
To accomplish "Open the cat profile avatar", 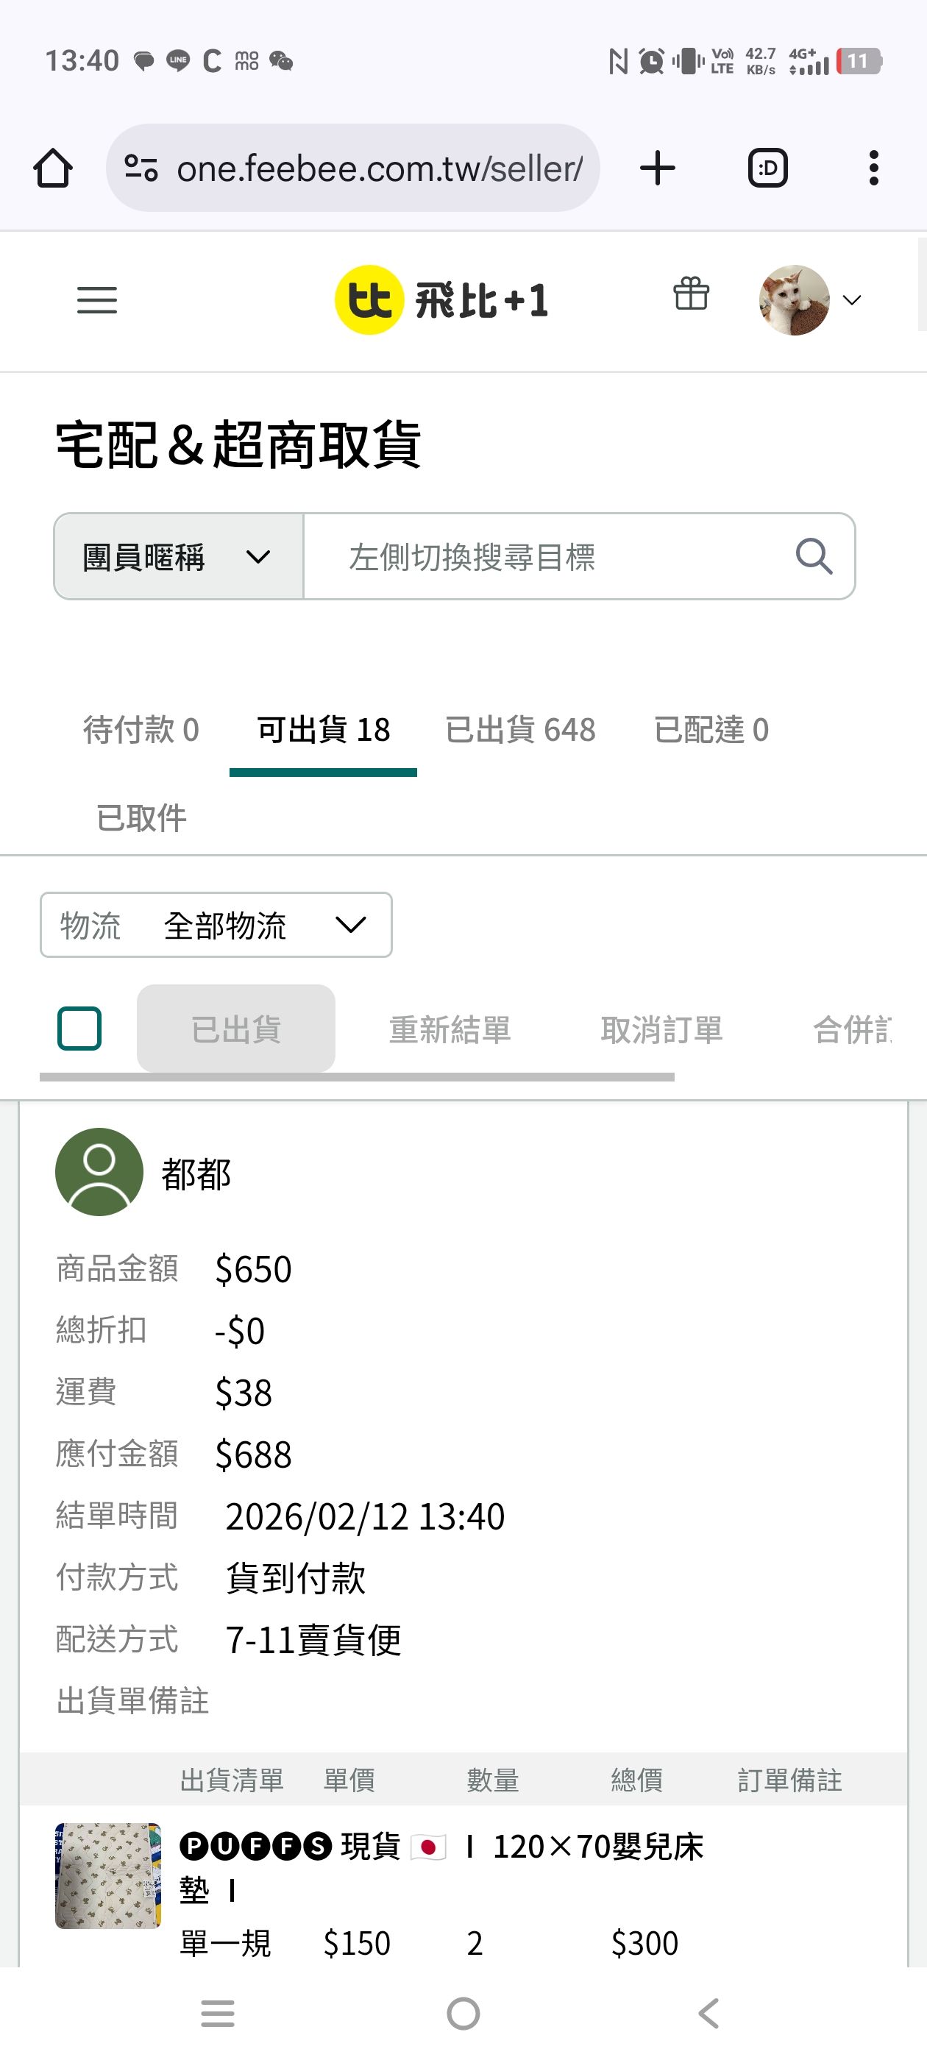I will [x=793, y=300].
